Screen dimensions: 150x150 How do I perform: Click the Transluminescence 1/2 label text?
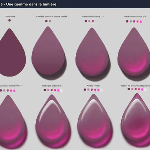tap(93, 16)
